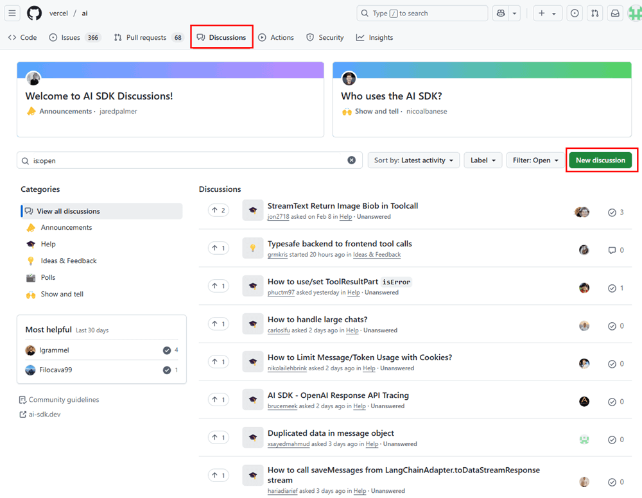This screenshot has width=642, height=498.
Task: Click the GitHub logo home icon
Action: (34, 13)
